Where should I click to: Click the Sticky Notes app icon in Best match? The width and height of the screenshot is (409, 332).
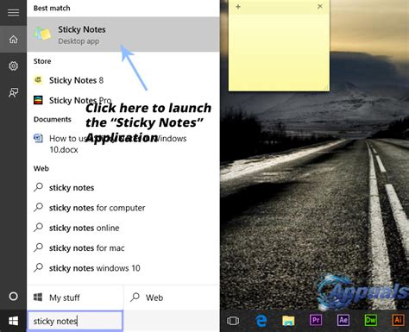42,34
